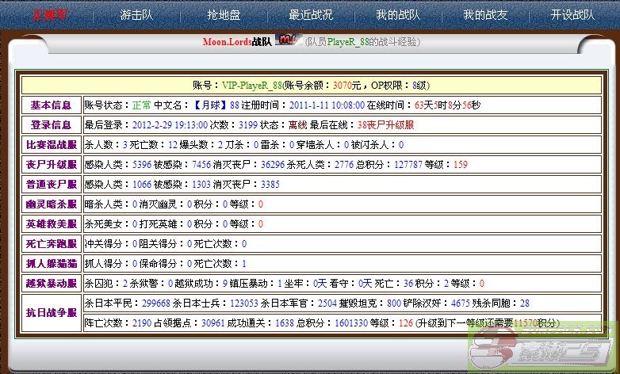Screen dimensions: 620x374
Task: Click the red Moon.Lords team name
Action: pyautogui.click(x=227, y=41)
